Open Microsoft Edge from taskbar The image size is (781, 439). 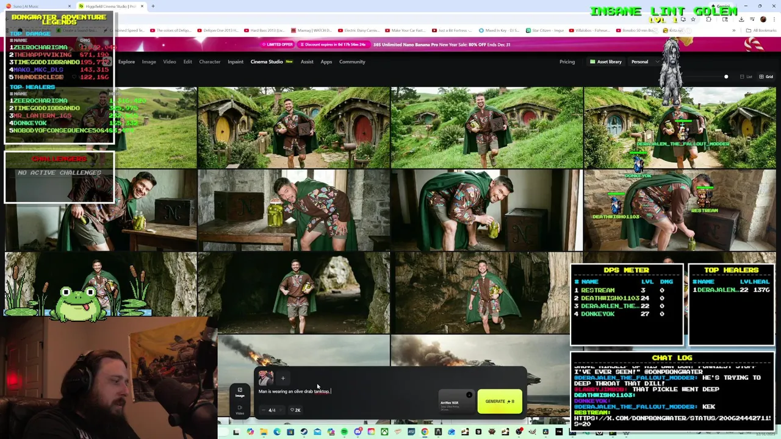coord(277,432)
